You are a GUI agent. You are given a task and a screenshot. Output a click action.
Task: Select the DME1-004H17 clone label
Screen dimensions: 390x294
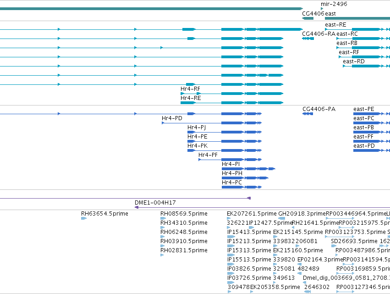[155, 203]
